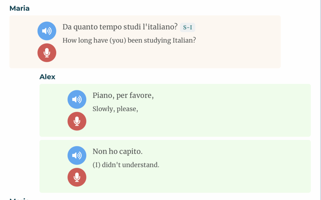The image size is (321, 200).
Task: Click the vertical scrollbar on the right edge
Action: click(320, 100)
